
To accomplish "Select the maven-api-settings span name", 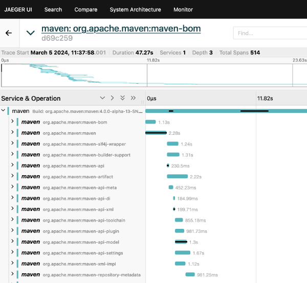I will click(83, 253).
